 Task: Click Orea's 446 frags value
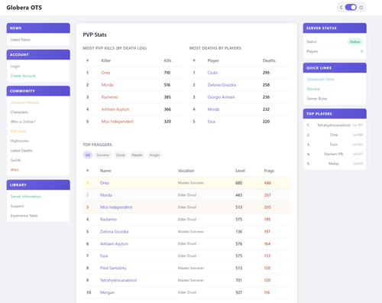pos(267,183)
